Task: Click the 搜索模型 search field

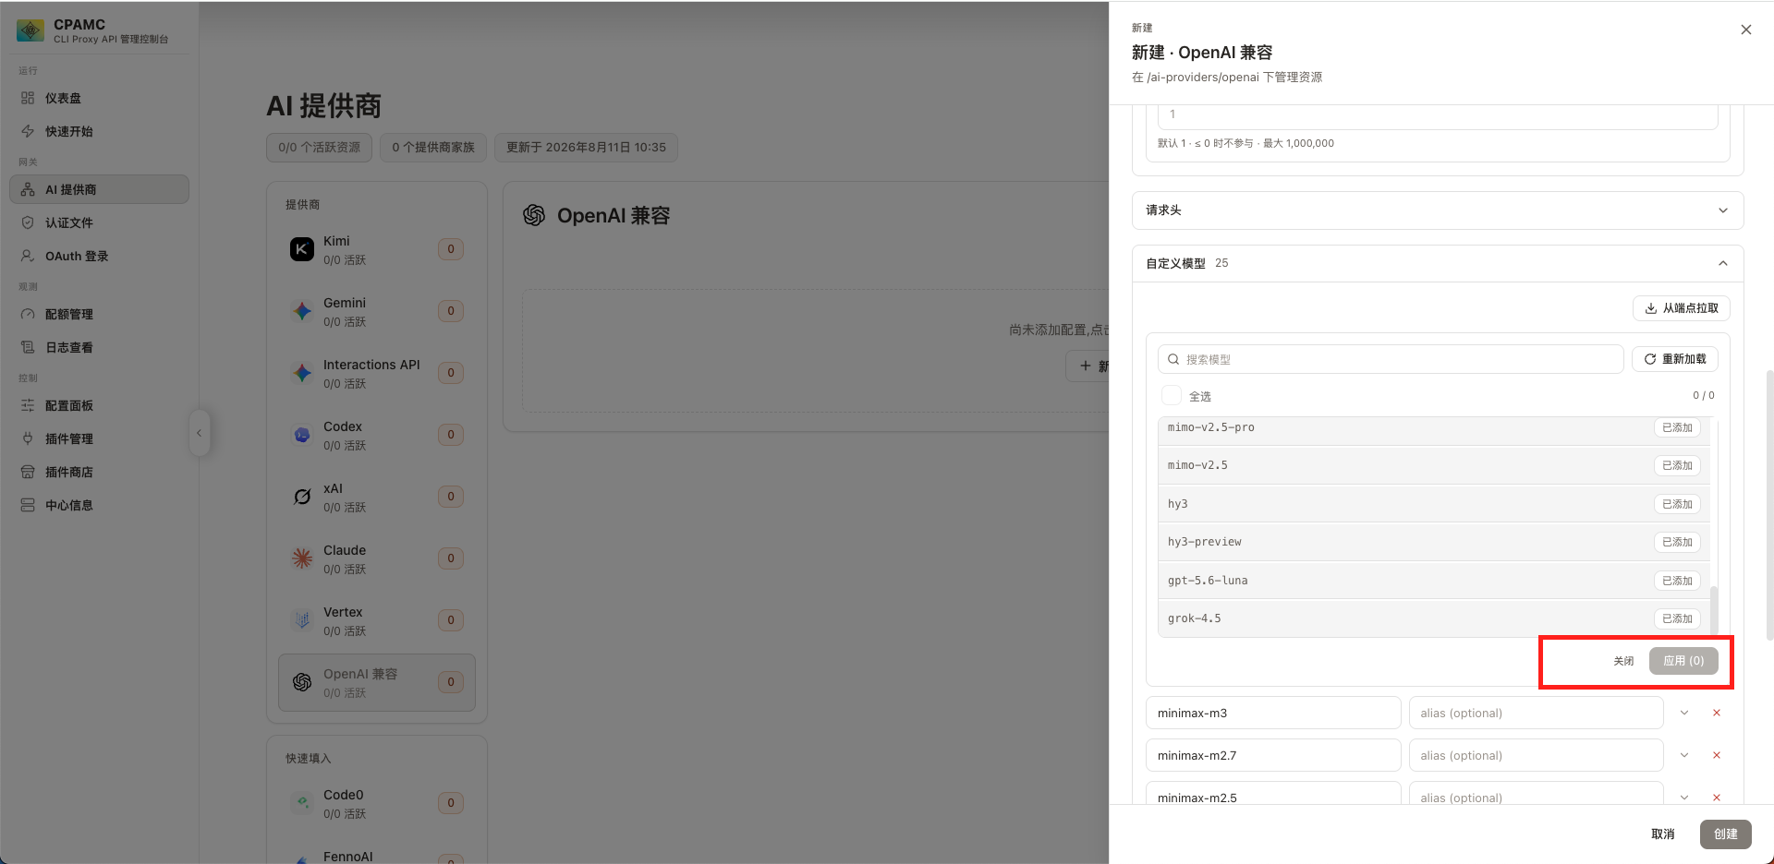Action: 1391,359
